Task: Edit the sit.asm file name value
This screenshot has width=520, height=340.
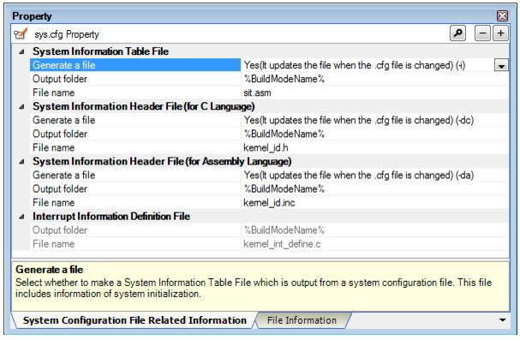Action: [x=374, y=92]
